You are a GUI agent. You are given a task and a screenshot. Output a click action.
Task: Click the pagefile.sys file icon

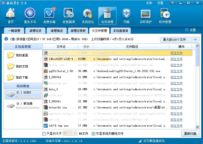(46, 53)
